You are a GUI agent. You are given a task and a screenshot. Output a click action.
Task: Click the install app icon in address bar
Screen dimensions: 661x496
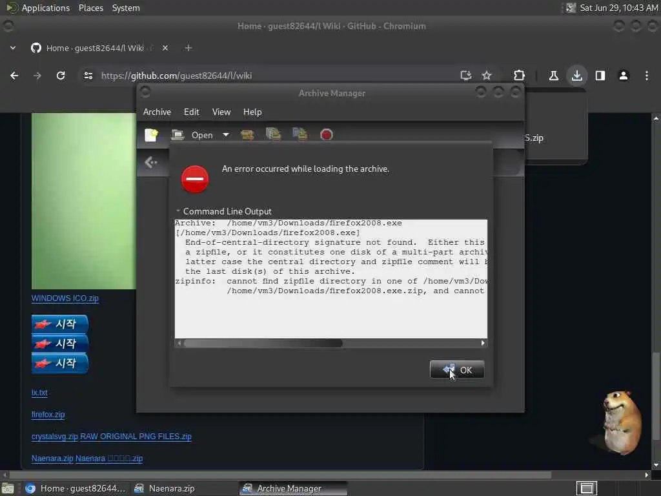[x=466, y=76]
